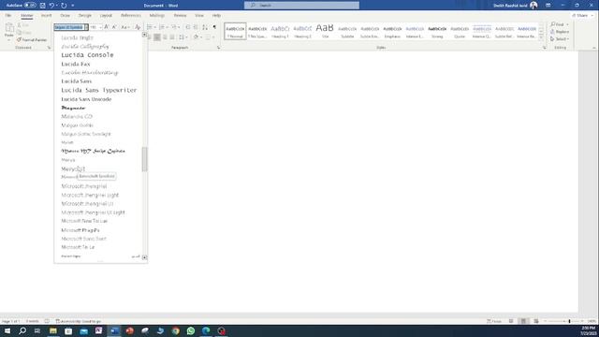Open the font name dropdown arrow
Image resolution: width=599 pixels, height=337 pixels.
86,27
